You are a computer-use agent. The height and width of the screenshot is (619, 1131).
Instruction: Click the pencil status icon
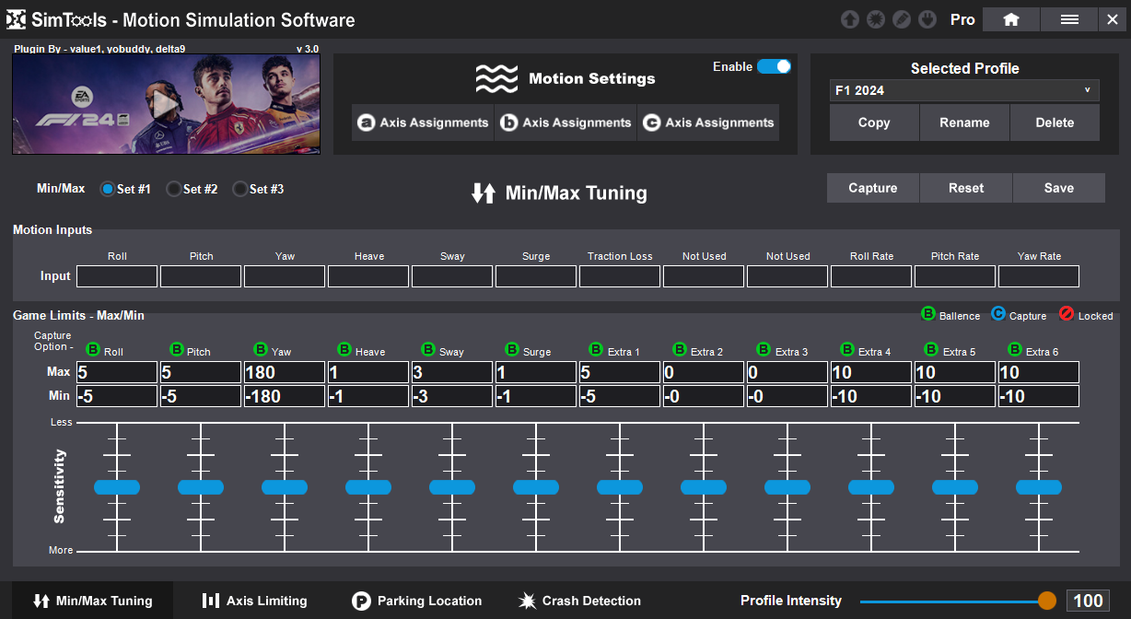coord(902,19)
